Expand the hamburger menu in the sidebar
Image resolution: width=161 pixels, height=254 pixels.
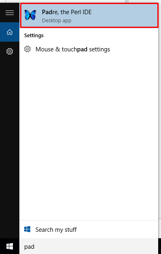(10, 13)
